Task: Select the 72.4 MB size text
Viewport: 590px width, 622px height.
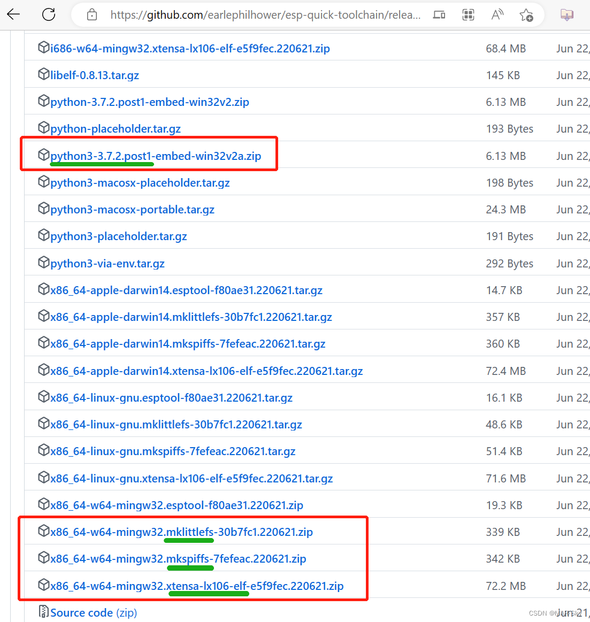Action: click(506, 371)
